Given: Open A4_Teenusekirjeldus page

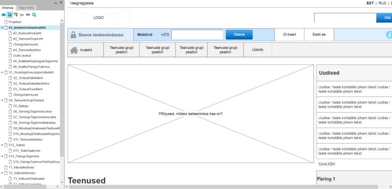Looking at the screenshot, I should (x=27, y=50).
